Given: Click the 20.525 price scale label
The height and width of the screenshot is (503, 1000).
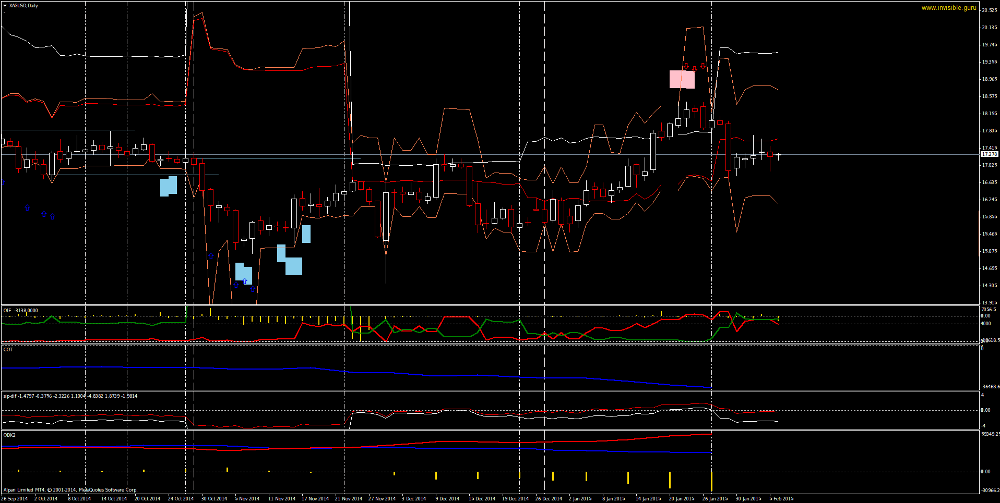Looking at the screenshot, I should point(990,10).
